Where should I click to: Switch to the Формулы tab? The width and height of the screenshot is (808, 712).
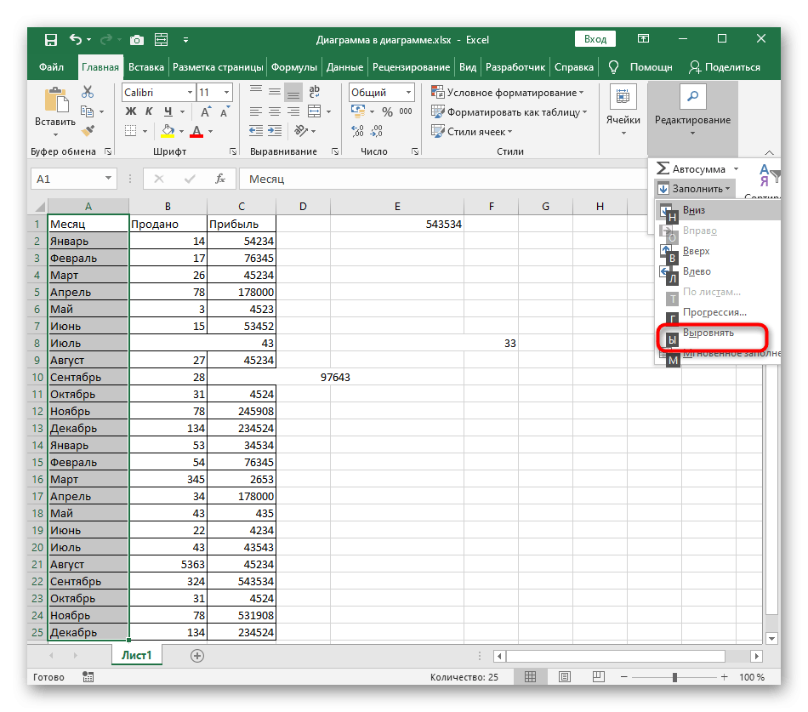tap(293, 67)
